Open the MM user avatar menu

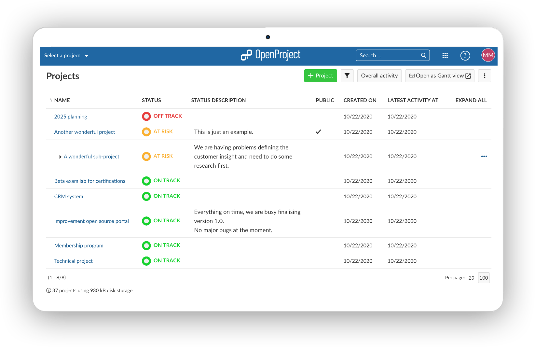pos(488,55)
